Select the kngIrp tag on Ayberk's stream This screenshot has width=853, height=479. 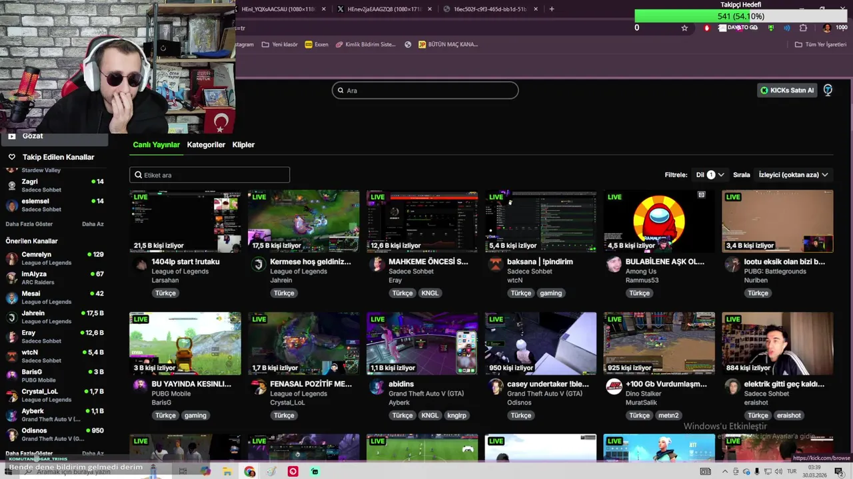point(456,415)
